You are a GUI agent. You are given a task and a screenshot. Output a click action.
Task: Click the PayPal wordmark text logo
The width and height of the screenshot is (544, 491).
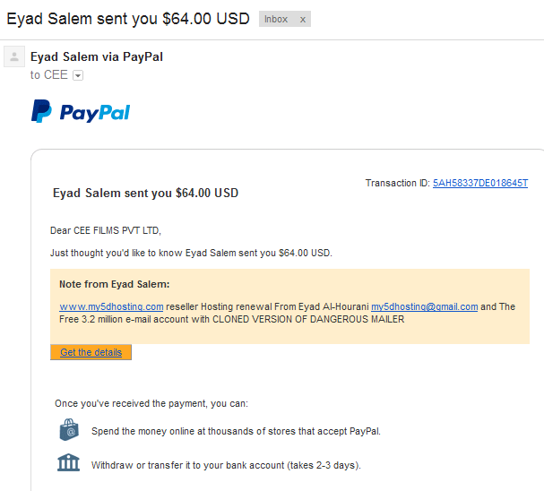point(95,113)
